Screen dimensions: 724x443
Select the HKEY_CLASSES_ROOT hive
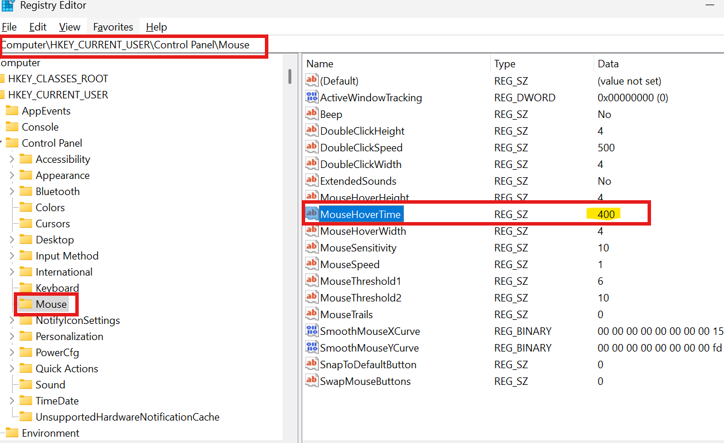[x=58, y=78]
